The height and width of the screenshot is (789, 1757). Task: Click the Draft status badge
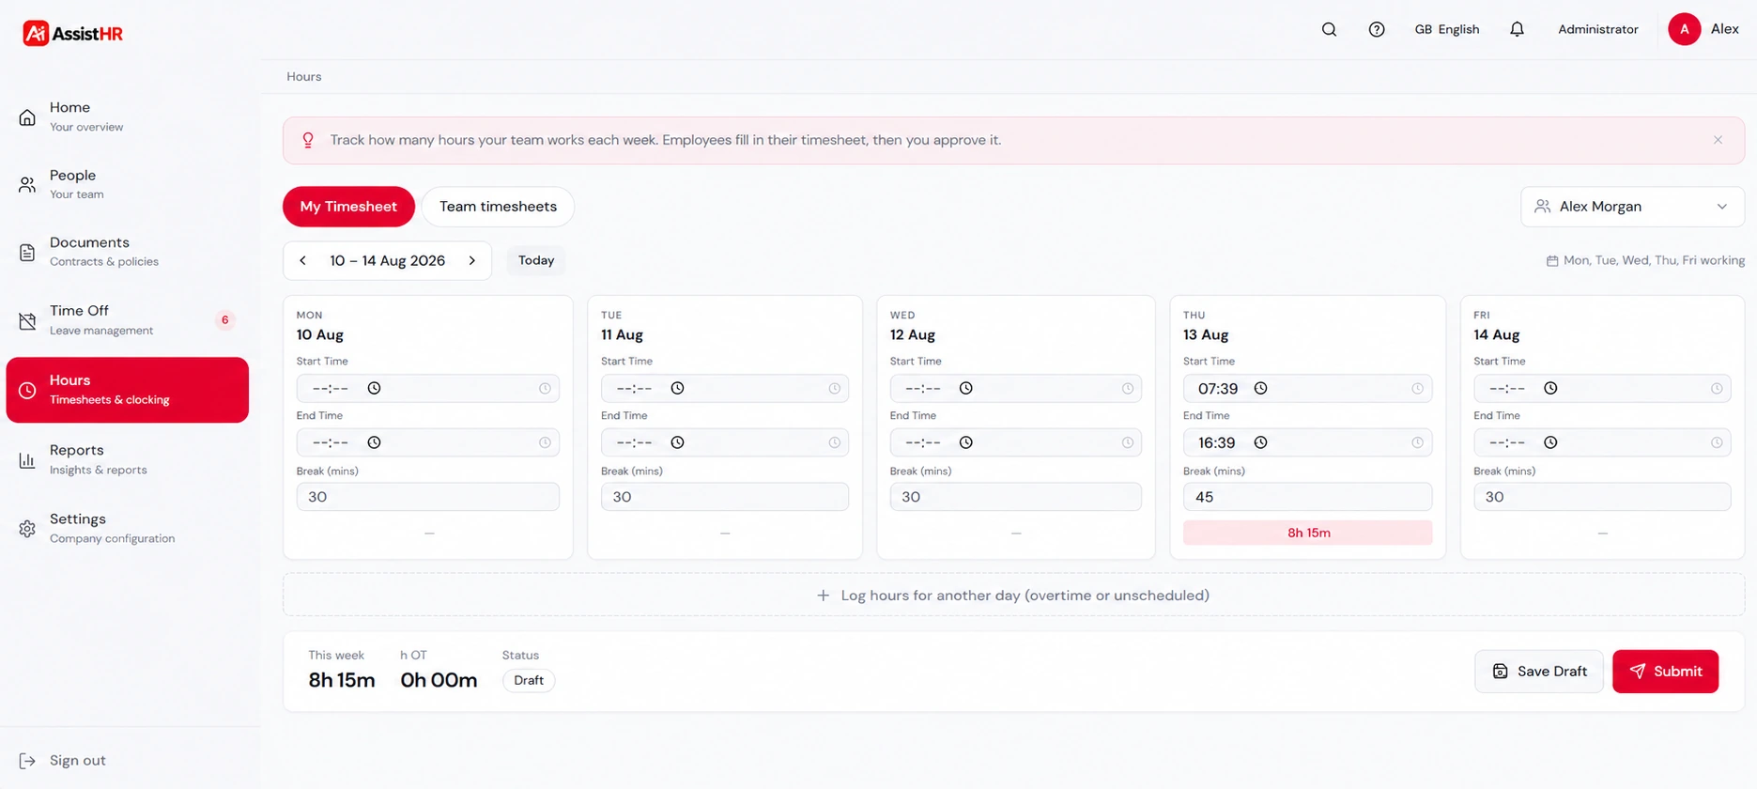point(529,680)
